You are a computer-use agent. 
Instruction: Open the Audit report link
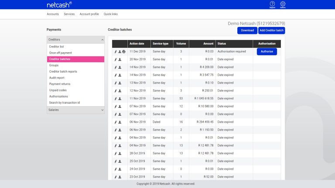tap(57, 78)
